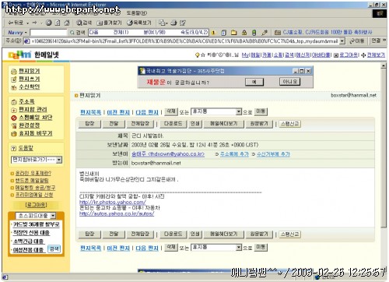This screenshot has height=282, width=389.
Task: Open the autos.yahoo.co.kr link
Action: point(117,213)
